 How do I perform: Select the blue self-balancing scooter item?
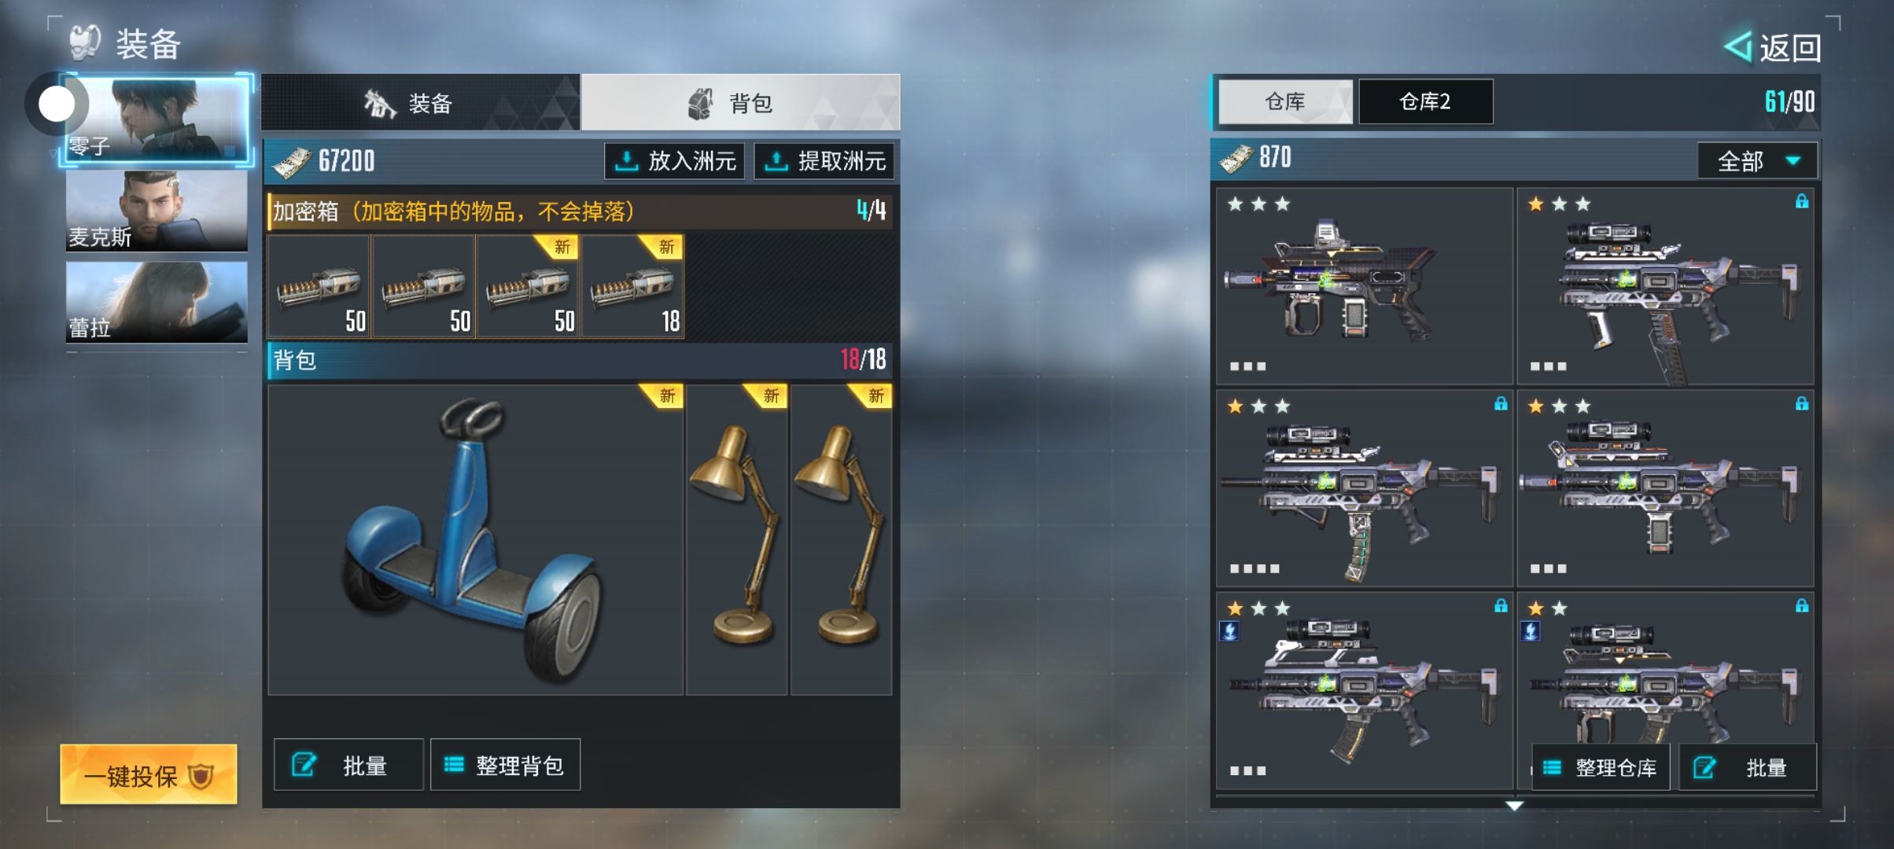pos(475,539)
